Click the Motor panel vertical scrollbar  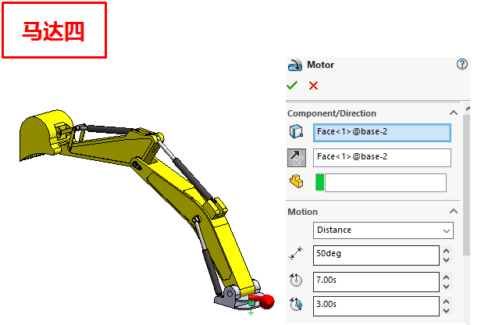coord(466,185)
